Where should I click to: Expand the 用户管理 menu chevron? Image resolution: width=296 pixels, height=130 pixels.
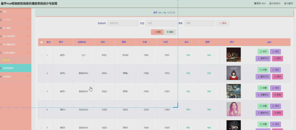pyautogui.click(x=28, y=27)
